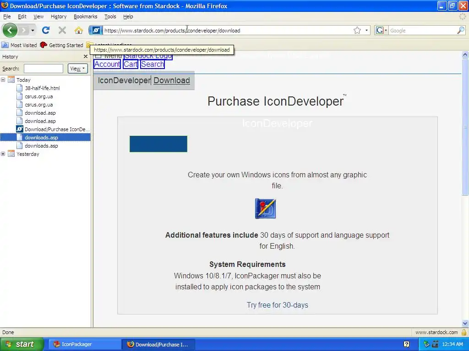Click the search magnifier icon
The height and width of the screenshot is (351, 469).
pos(461,30)
